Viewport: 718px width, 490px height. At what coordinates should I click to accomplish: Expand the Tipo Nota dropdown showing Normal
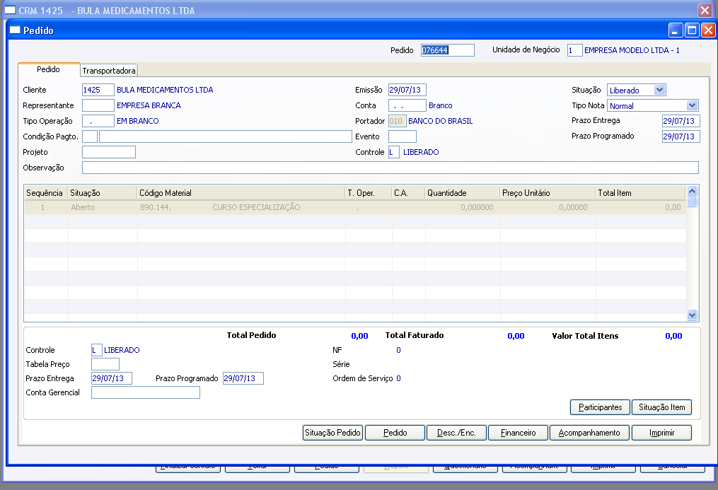coord(692,105)
